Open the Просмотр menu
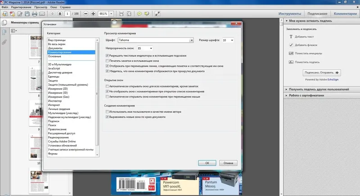 40,7
